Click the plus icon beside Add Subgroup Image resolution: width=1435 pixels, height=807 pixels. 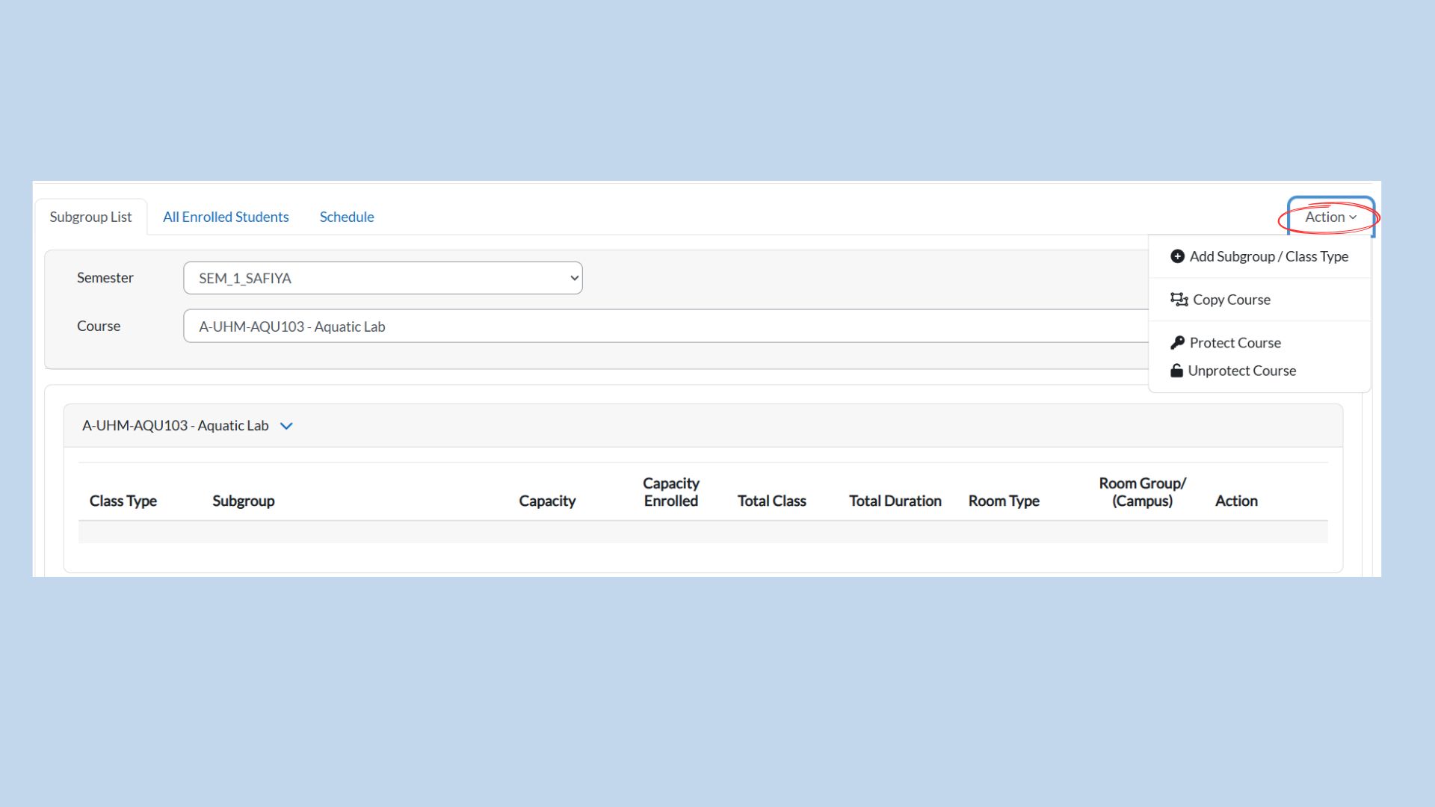(x=1177, y=256)
